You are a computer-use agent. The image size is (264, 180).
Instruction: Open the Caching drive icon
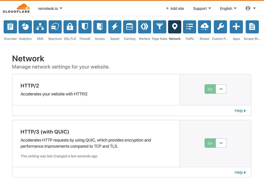pyautogui.click(x=130, y=27)
